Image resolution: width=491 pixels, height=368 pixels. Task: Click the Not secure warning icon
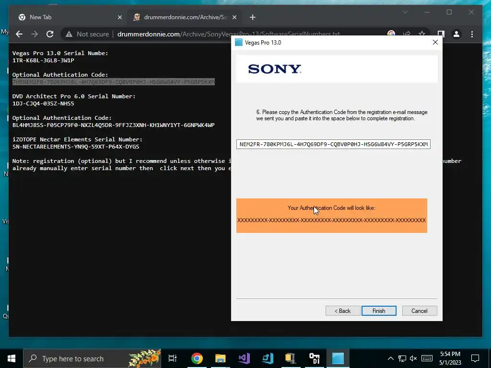tap(69, 34)
